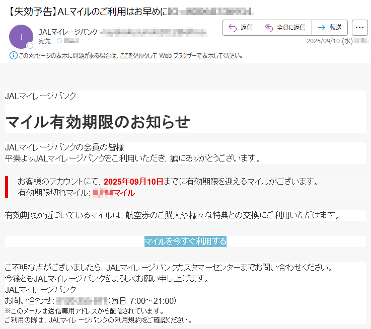Click the presence status dot on sender avatar

30,46
